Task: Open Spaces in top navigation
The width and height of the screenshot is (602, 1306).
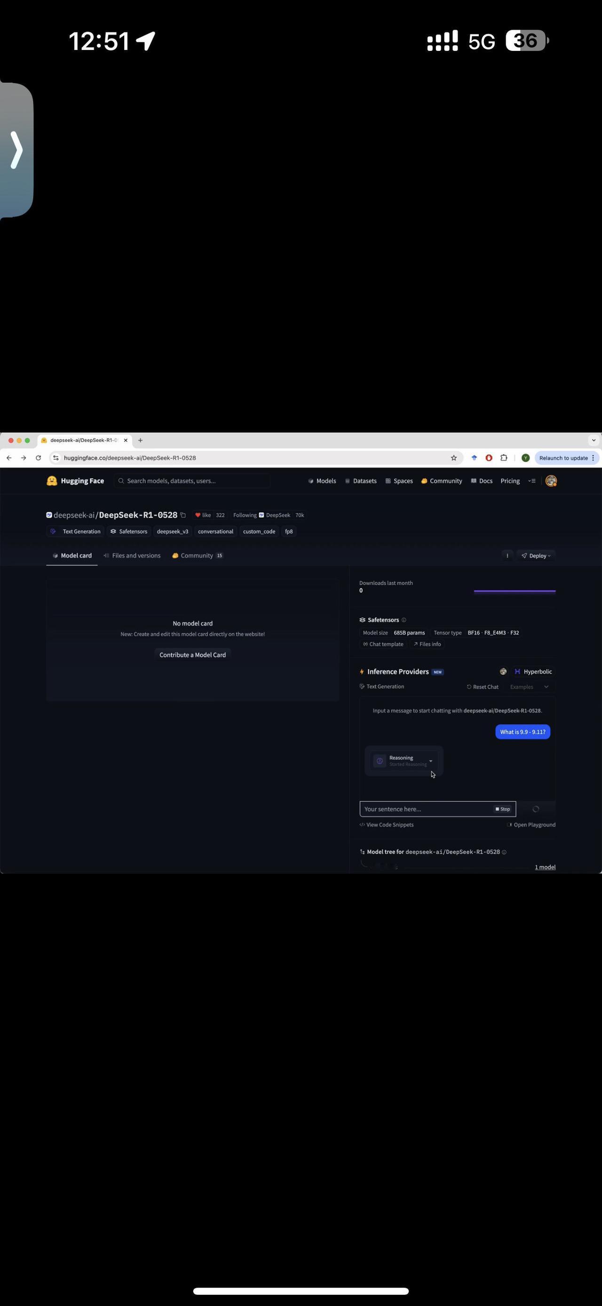Action: click(x=399, y=481)
